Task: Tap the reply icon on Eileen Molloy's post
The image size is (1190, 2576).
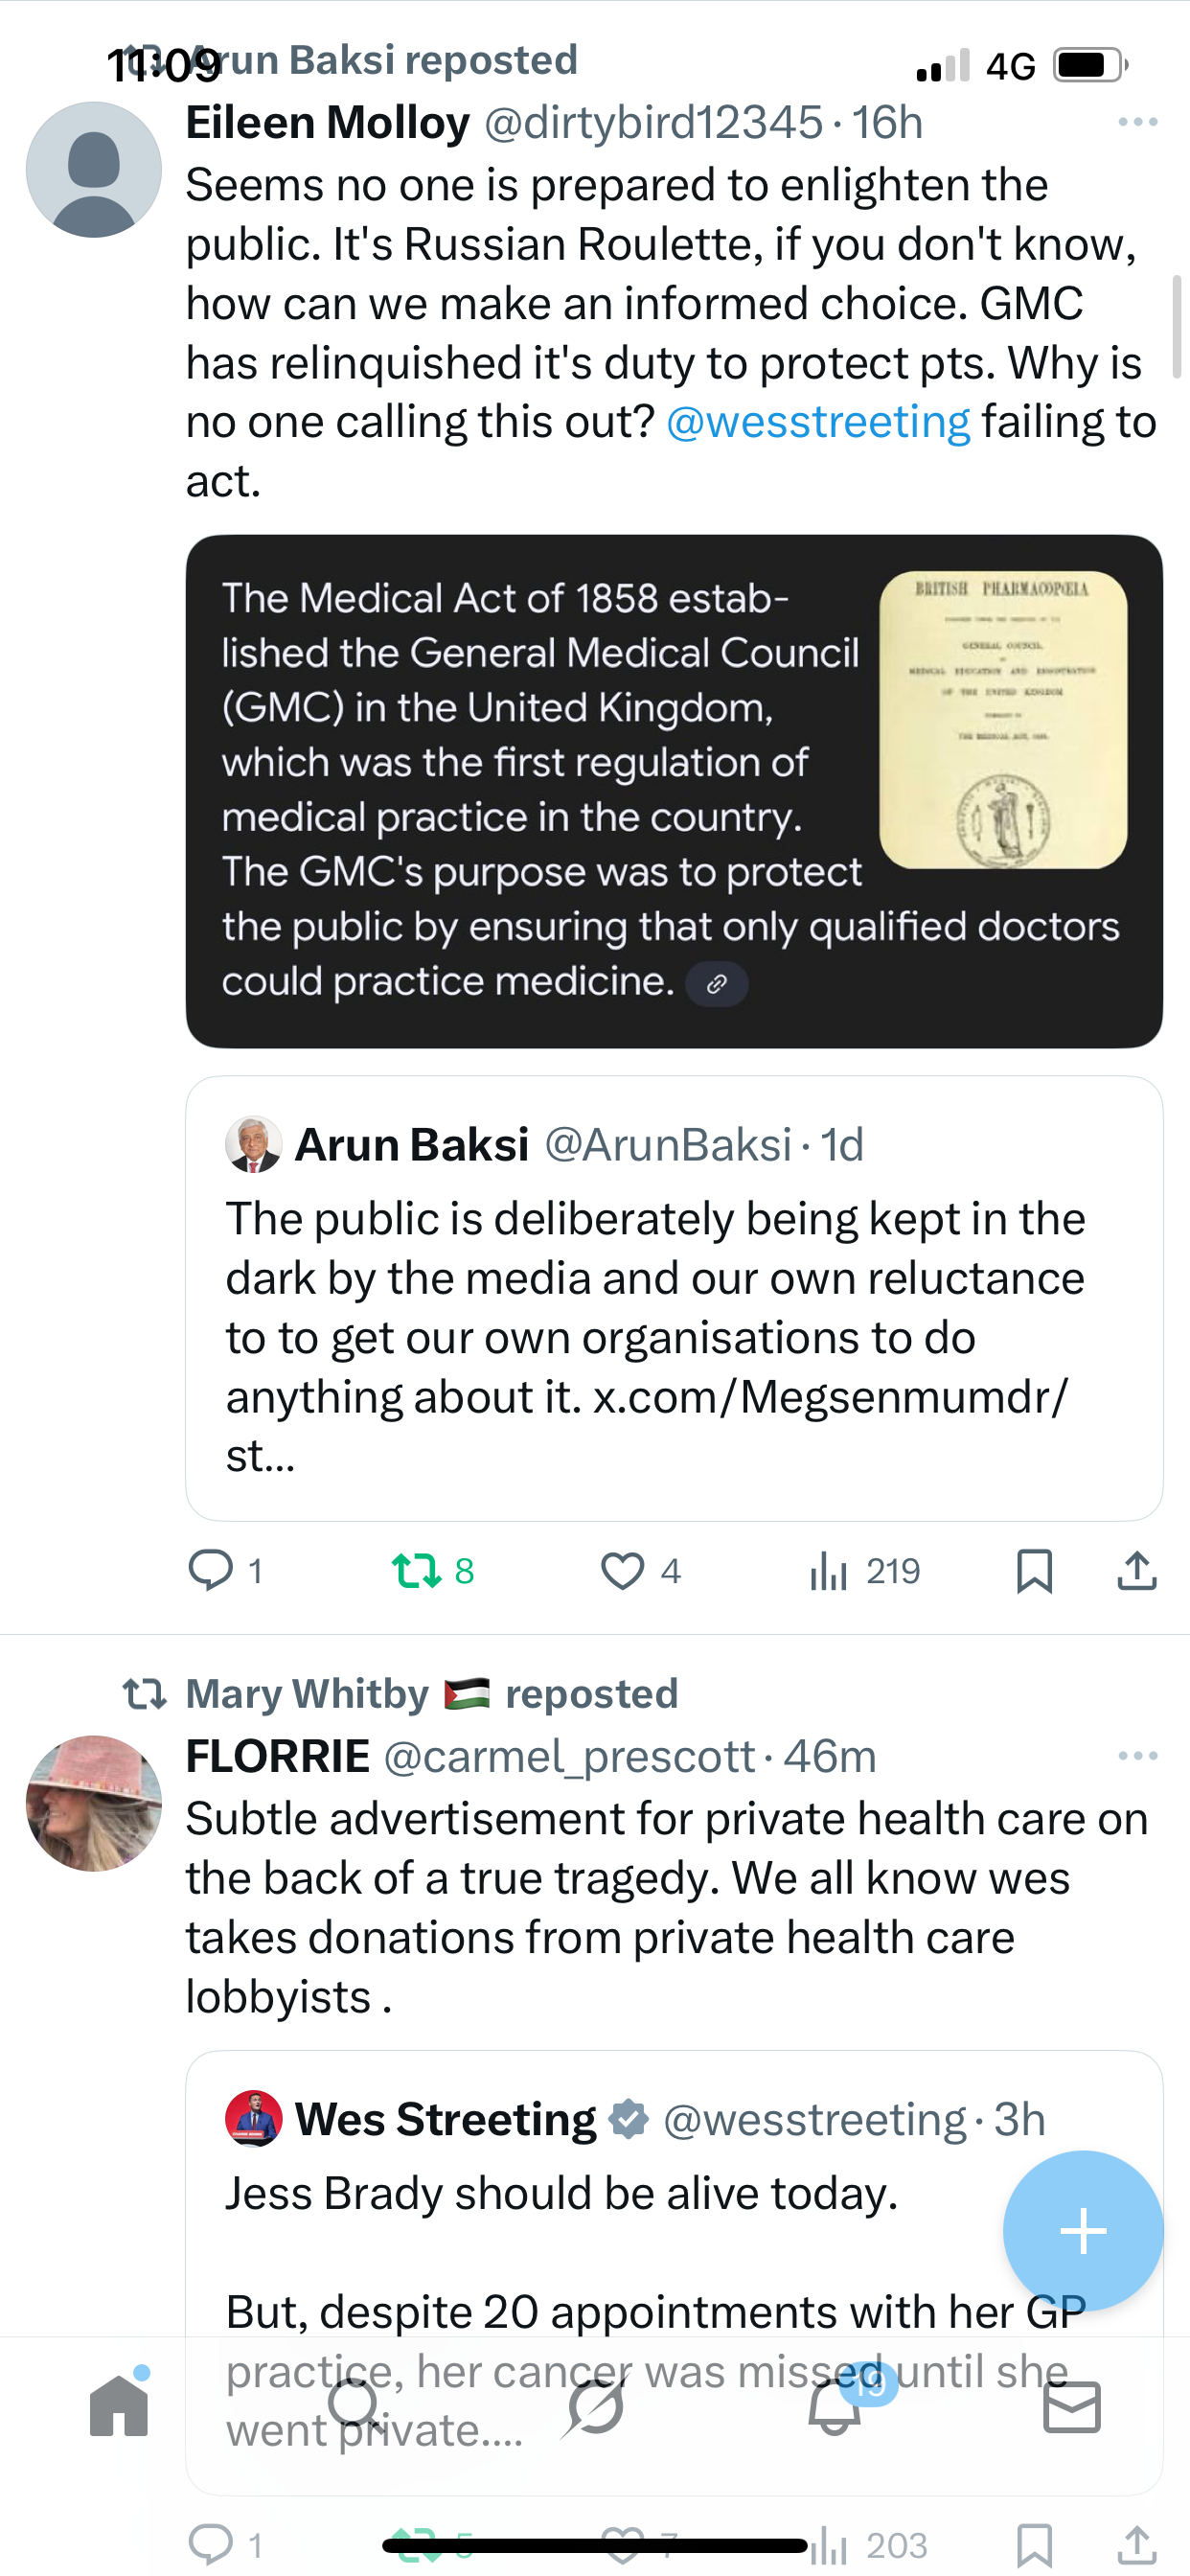Action: pyautogui.click(x=211, y=1570)
